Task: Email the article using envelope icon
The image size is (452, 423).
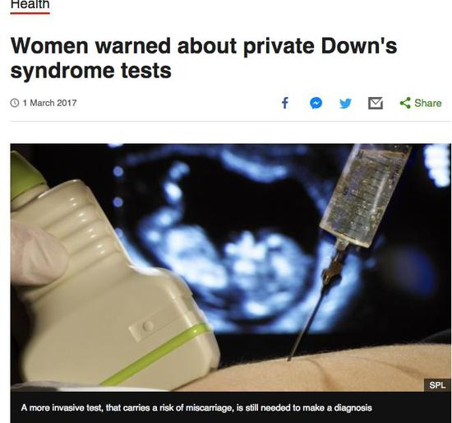Action: tap(376, 103)
